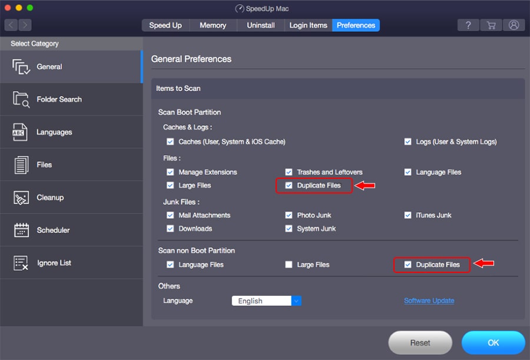Click the shopping cart purchase icon

click(x=491, y=25)
